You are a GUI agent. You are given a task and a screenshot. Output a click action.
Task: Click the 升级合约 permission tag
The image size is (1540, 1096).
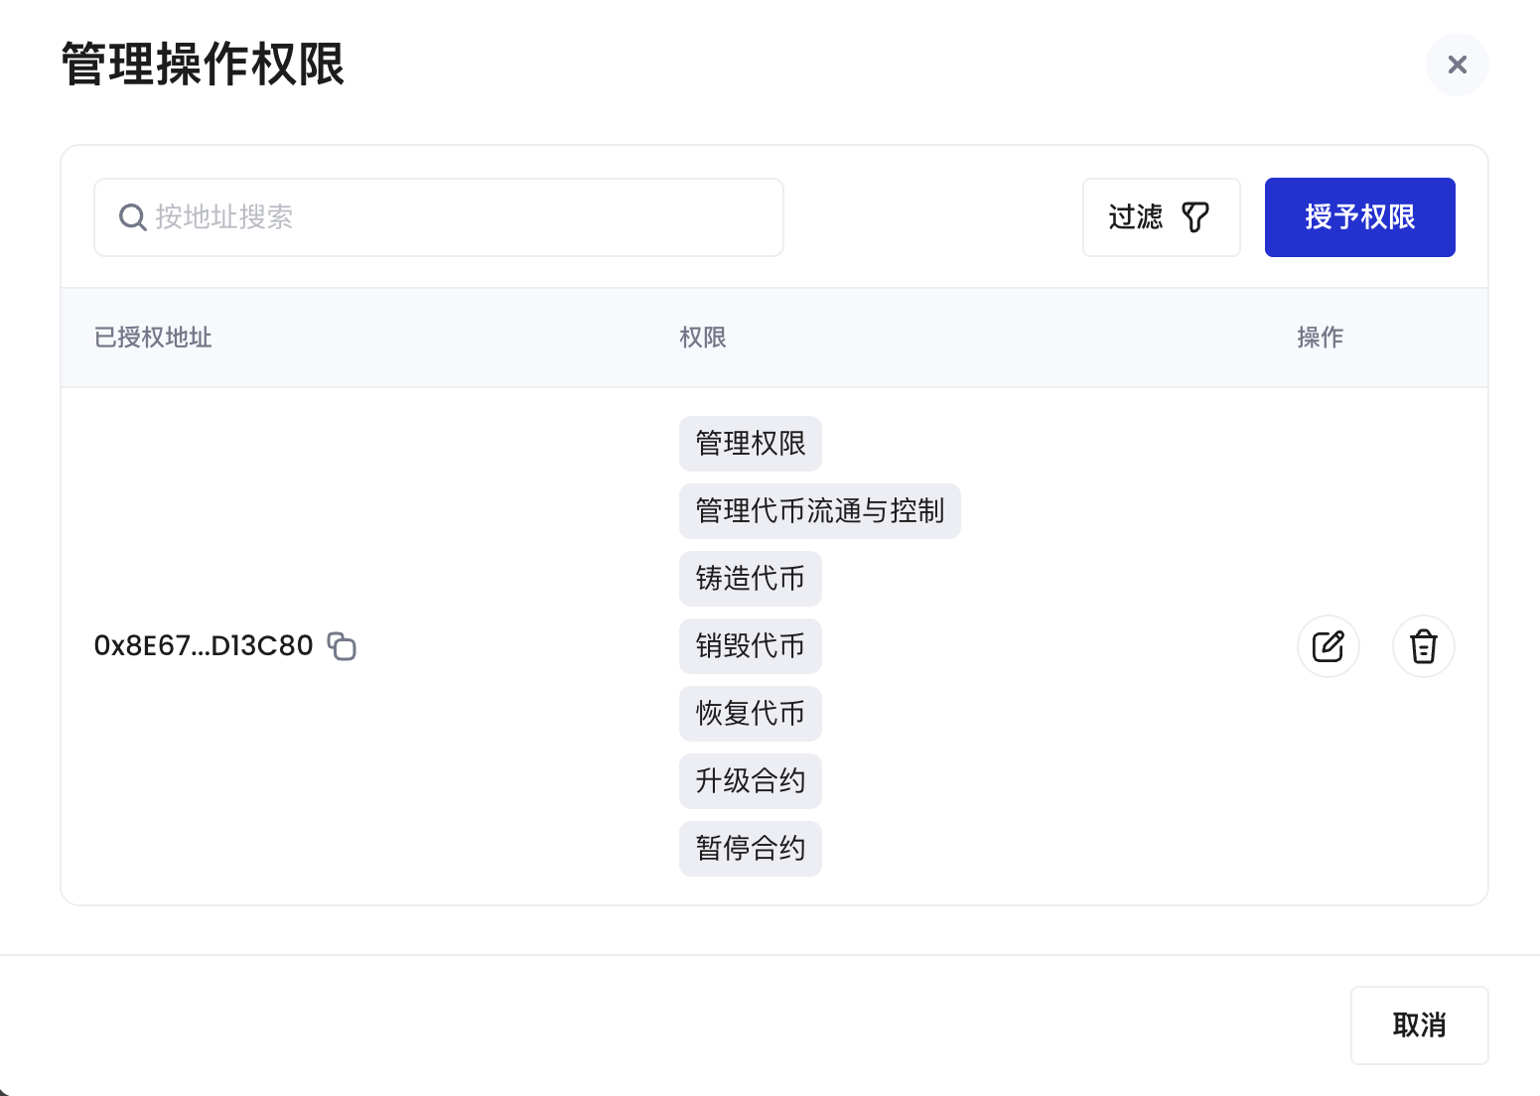750,780
